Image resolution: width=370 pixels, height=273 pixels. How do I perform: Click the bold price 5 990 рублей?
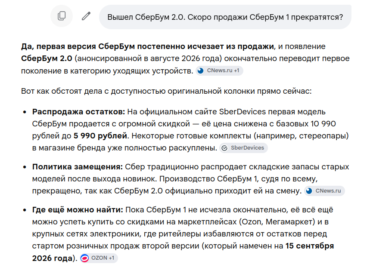(100, 136)
